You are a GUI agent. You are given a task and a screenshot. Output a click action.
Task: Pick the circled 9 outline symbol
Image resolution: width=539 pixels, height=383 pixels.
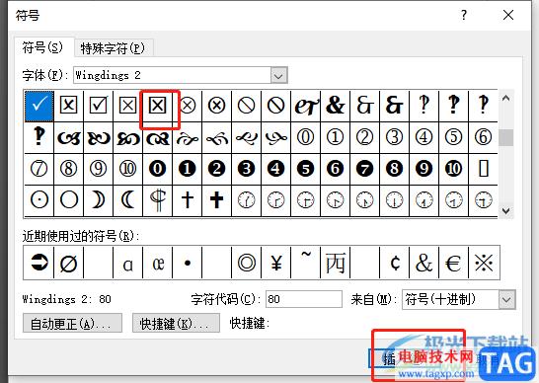pyautogui.click(x=99, y=169)
